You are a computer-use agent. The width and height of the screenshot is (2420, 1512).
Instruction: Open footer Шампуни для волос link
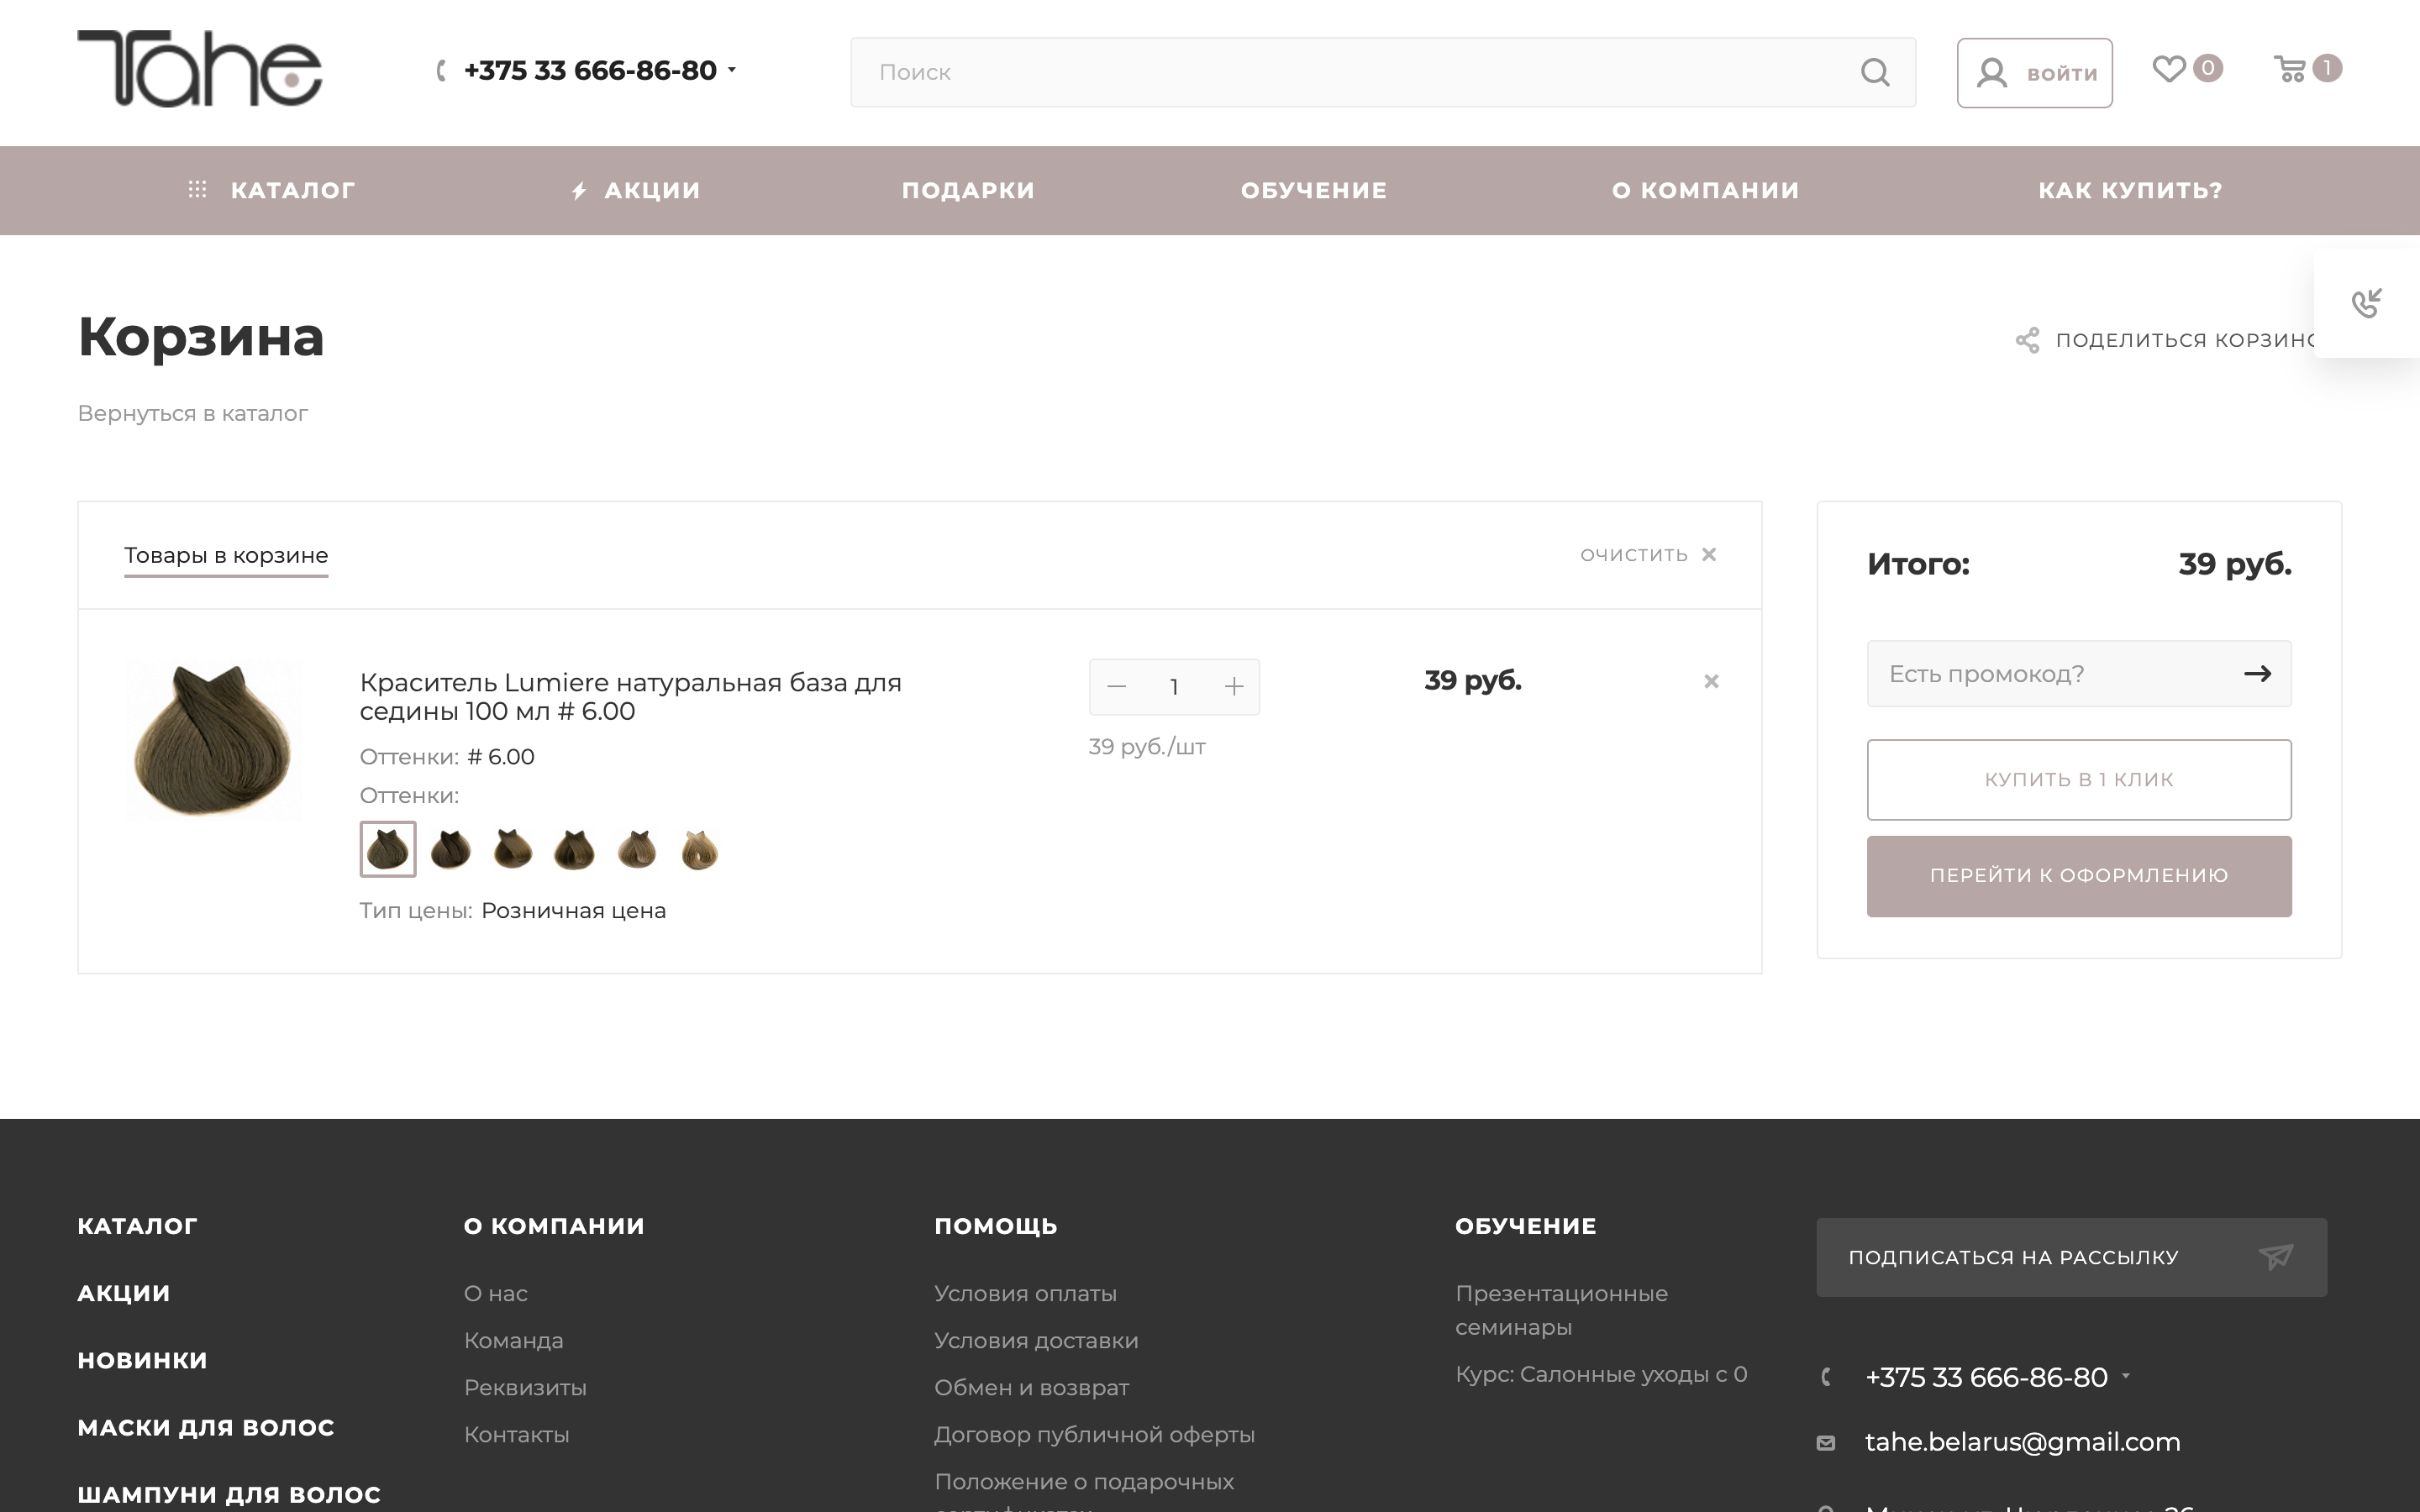click(x=229, y=1494)
